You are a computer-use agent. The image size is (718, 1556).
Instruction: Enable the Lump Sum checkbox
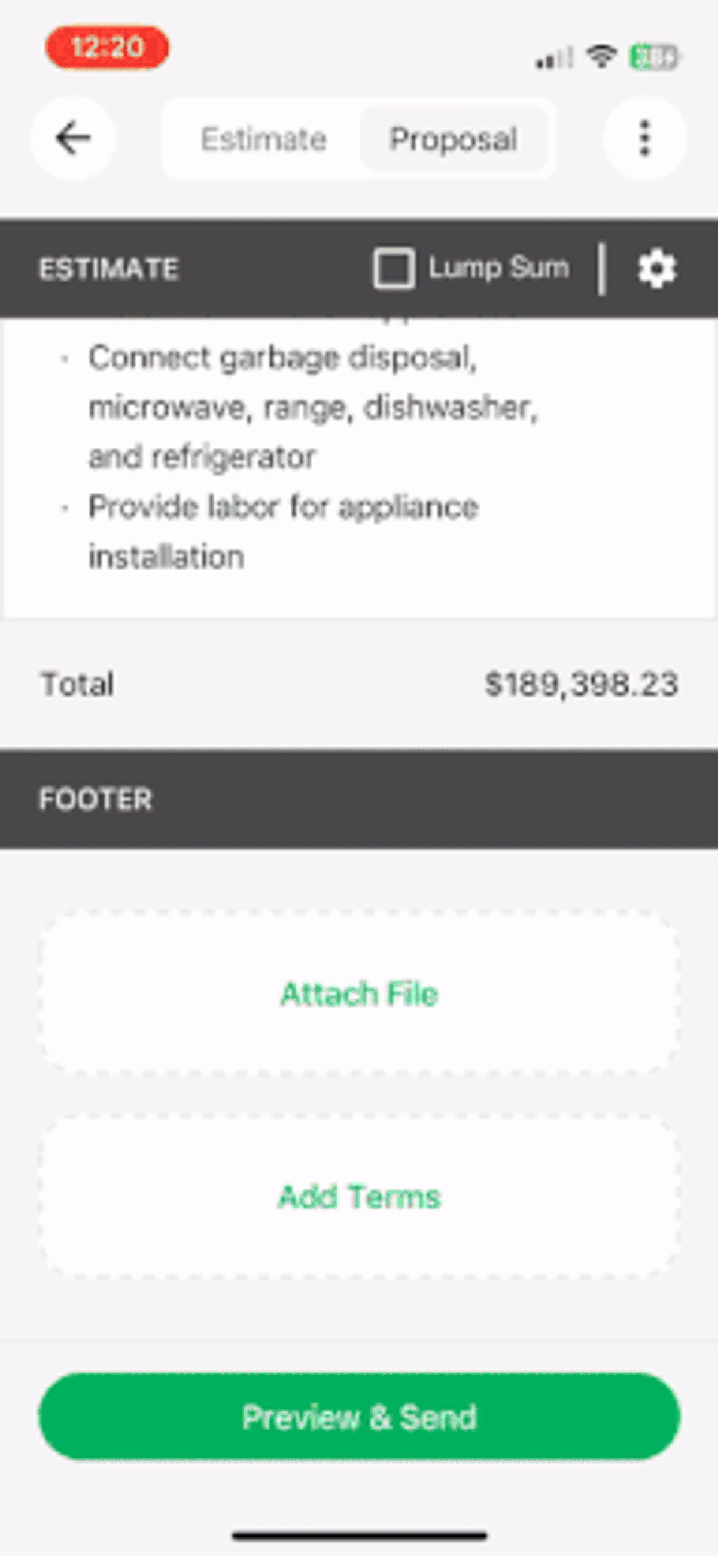395,268
